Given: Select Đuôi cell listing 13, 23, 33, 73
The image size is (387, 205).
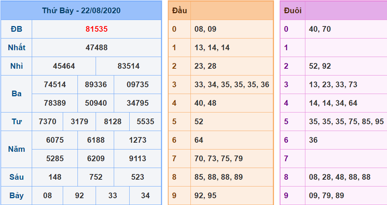Looking at the screenshot, I should pos(333,85).
